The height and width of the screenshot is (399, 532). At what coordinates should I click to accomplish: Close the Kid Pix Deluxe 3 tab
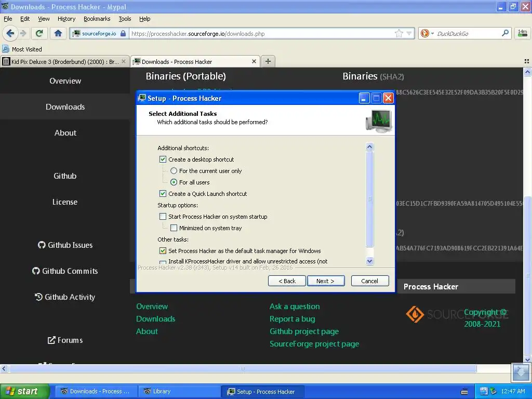point(124,61)
